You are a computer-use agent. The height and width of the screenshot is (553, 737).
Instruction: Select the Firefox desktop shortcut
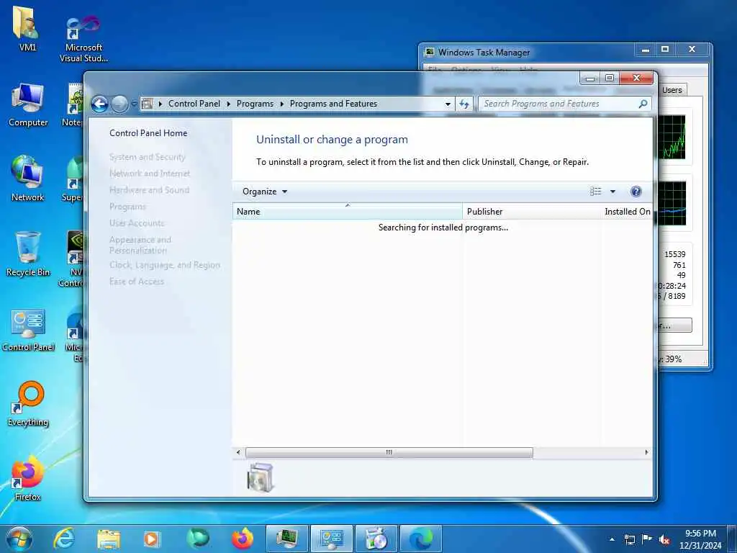coord(28,479)
